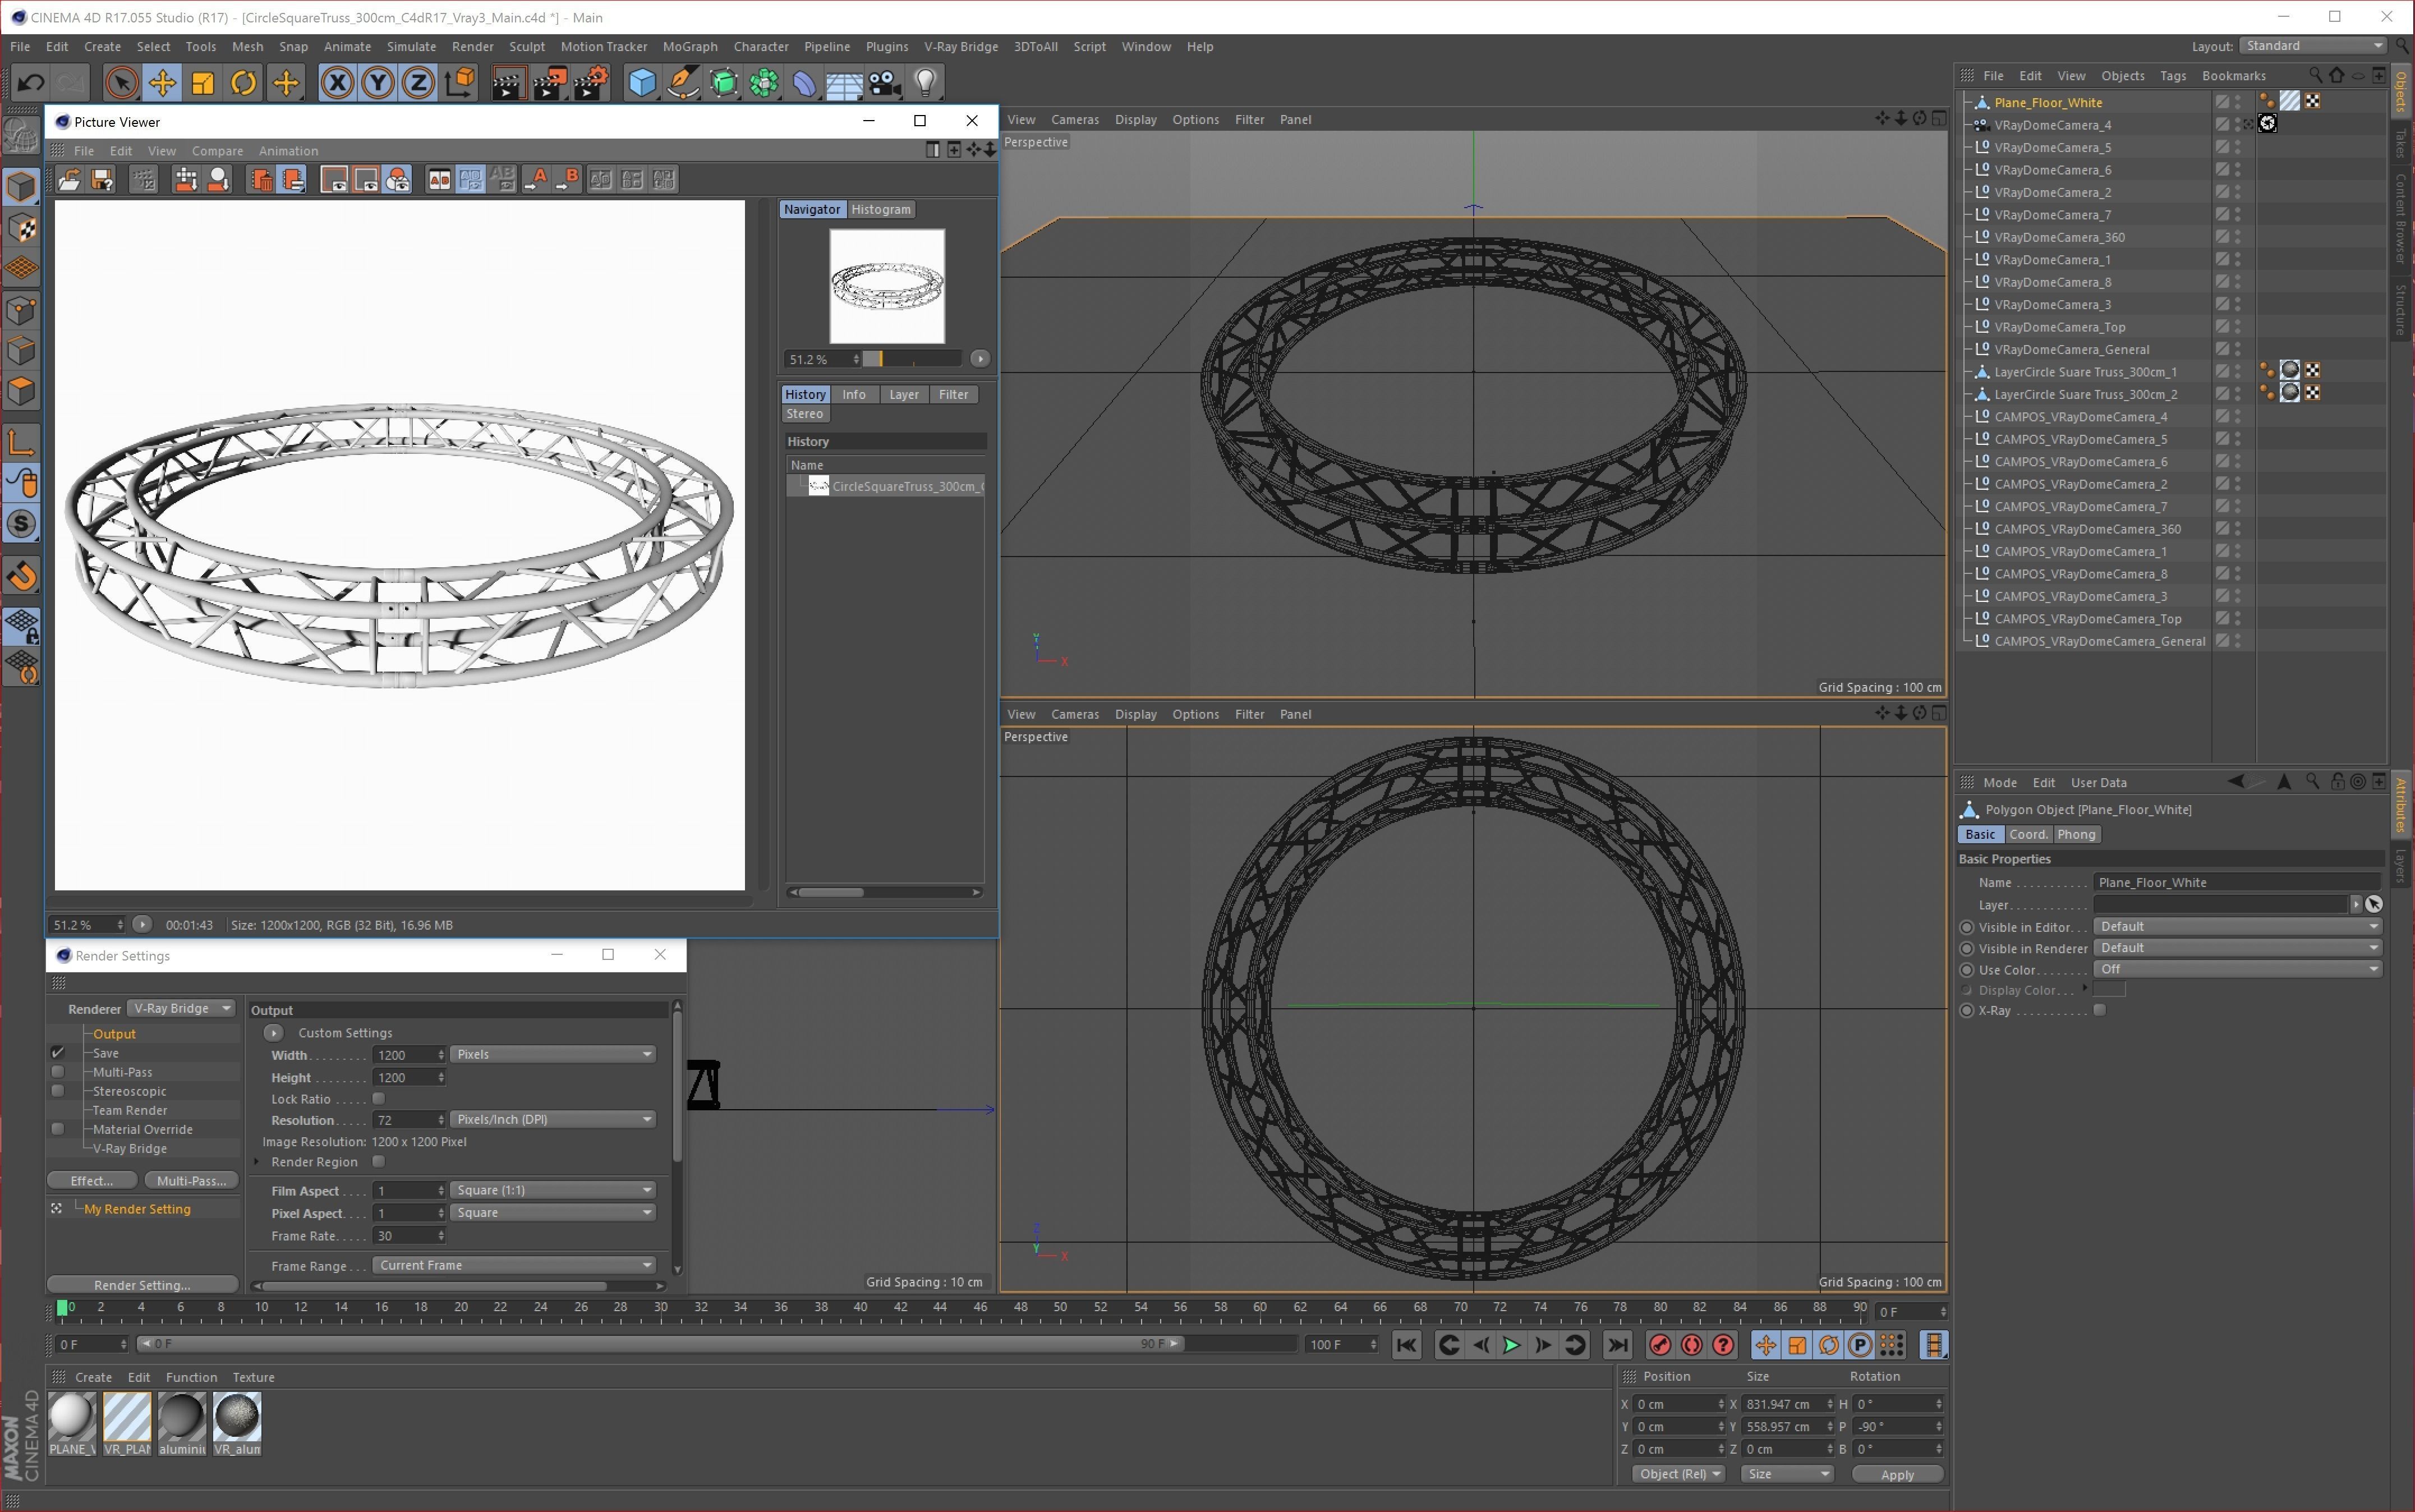Viewport: 2415px width, 1512px height.
Task: Enable Material Override checkbox
Action: coord(58,1128)
